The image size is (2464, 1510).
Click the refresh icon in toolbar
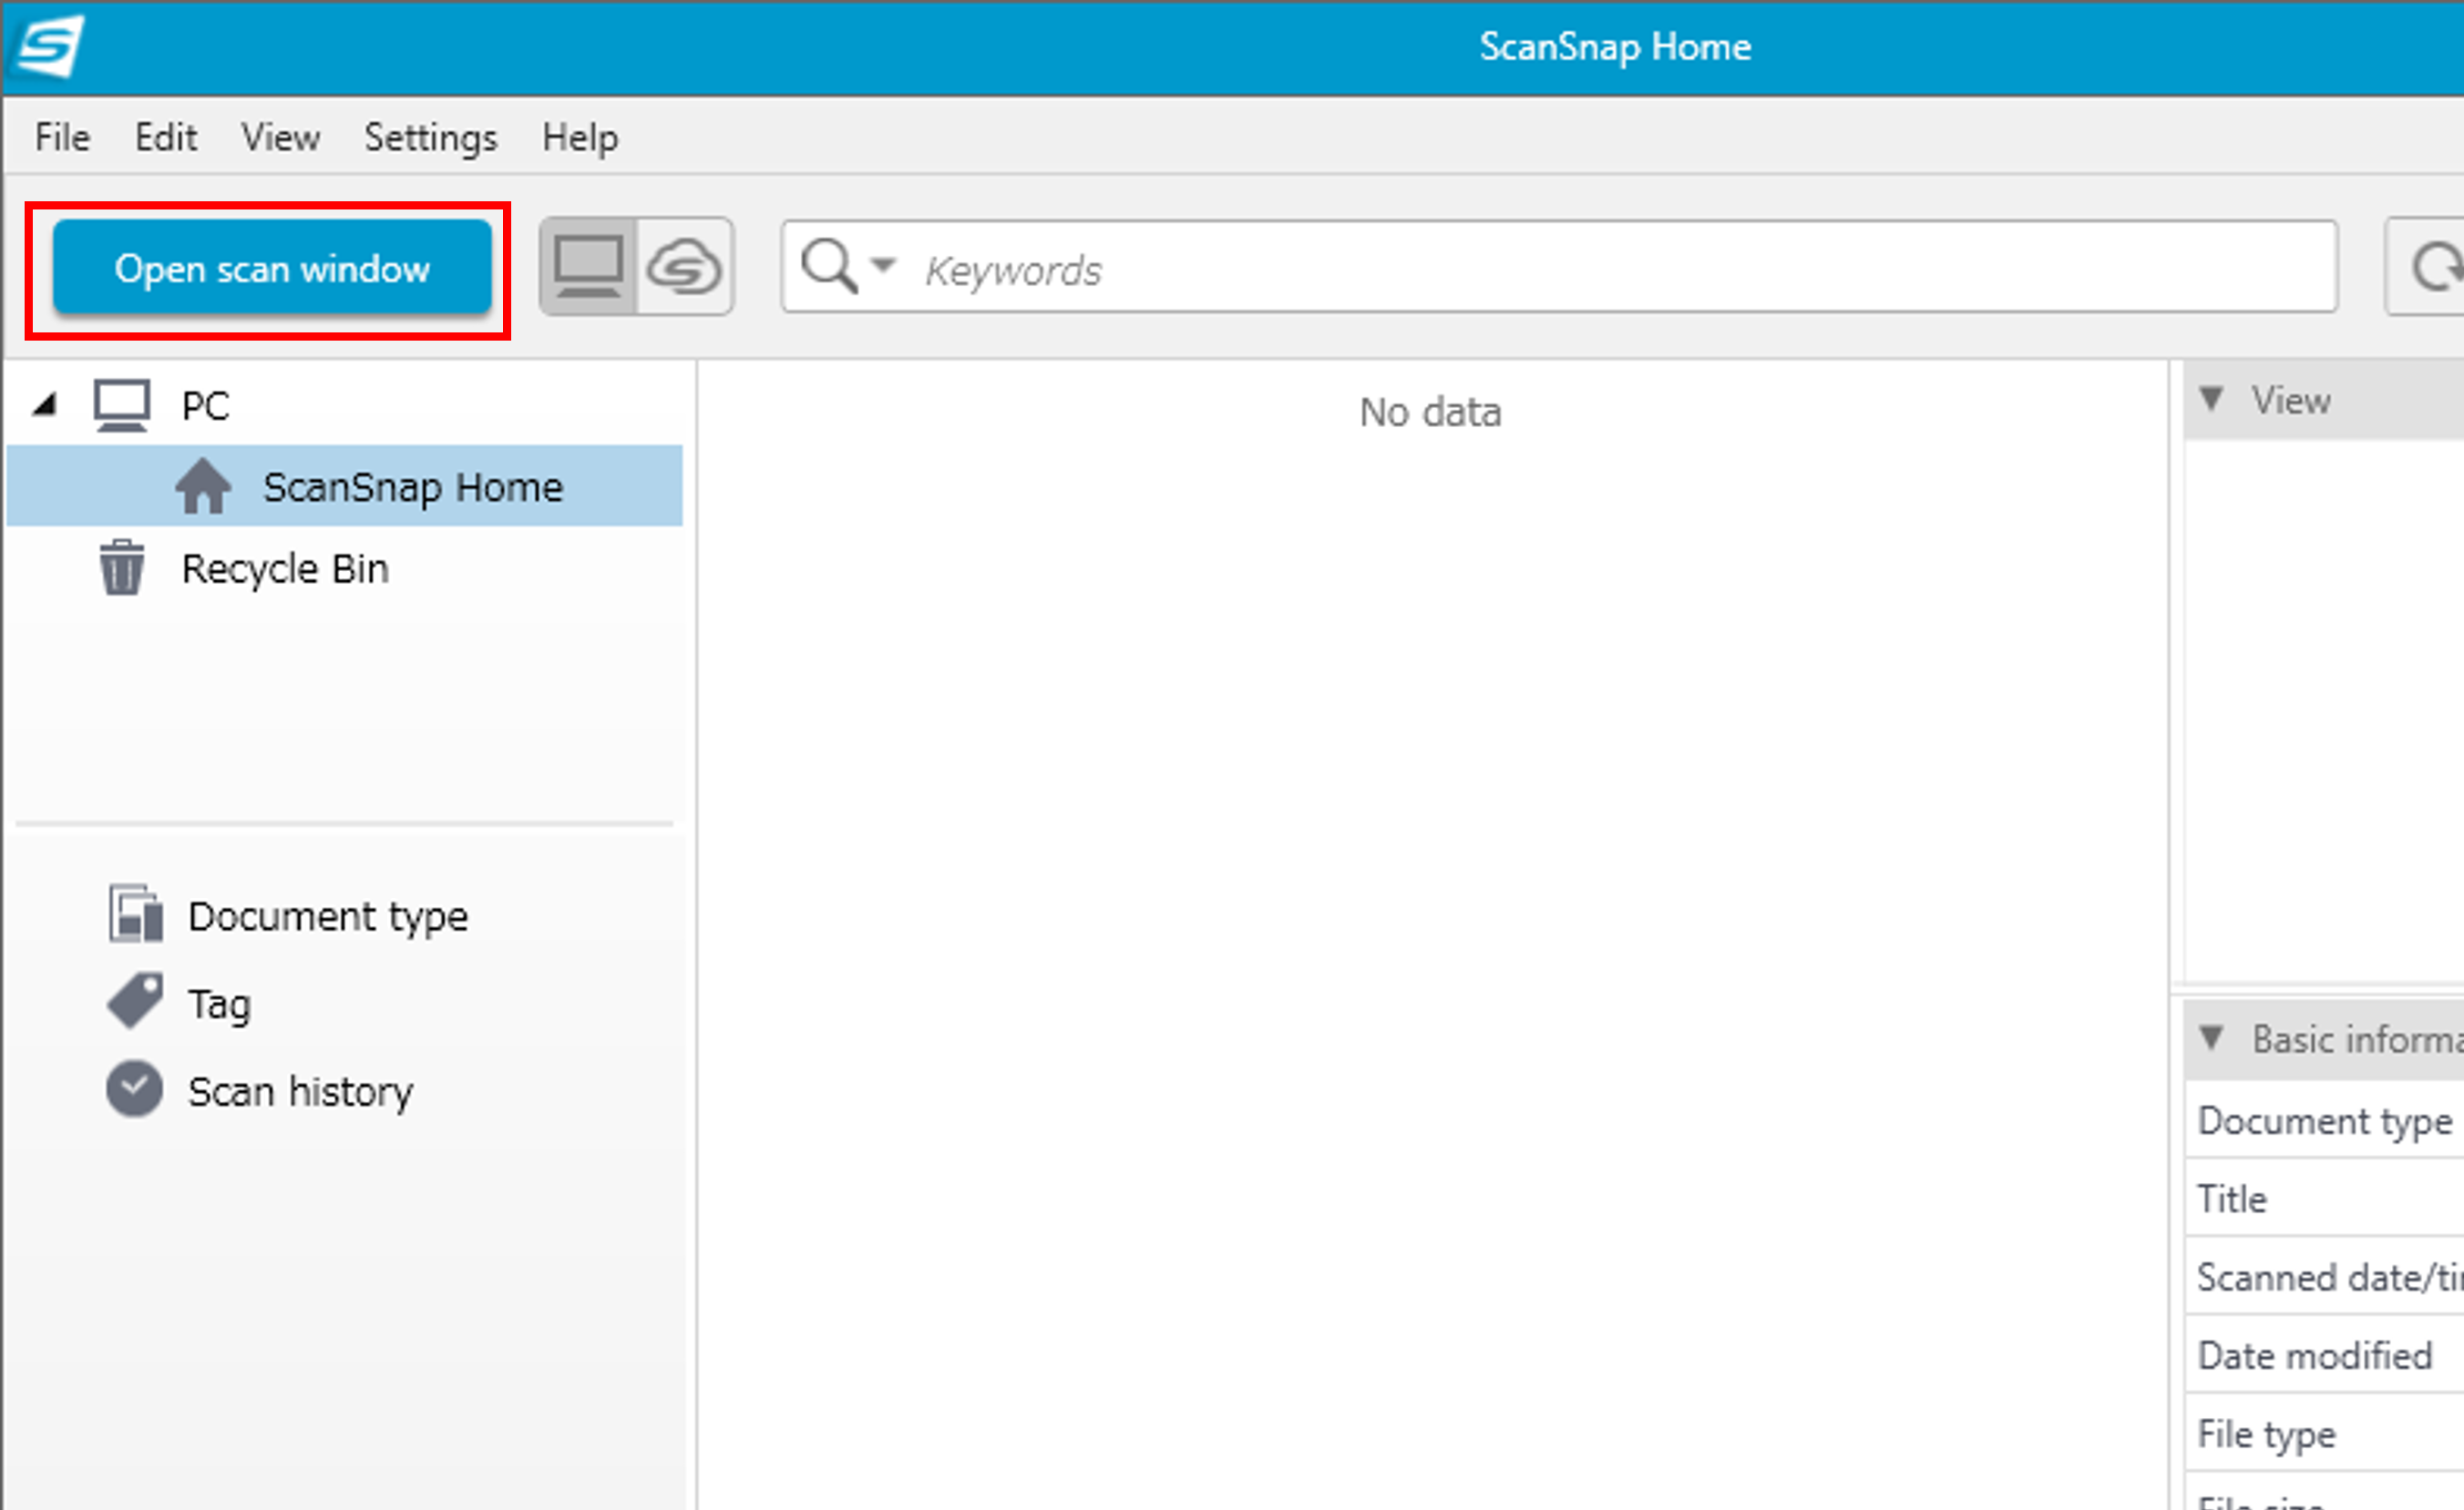click(x=2435, y=267)
